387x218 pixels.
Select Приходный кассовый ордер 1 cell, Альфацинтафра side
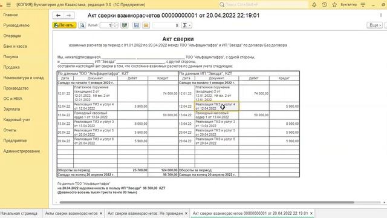[x=96, y=115]
